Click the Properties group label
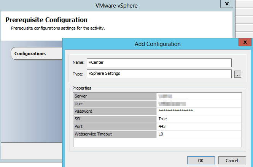This screenshot has width=253, height=167. point(82,88)
